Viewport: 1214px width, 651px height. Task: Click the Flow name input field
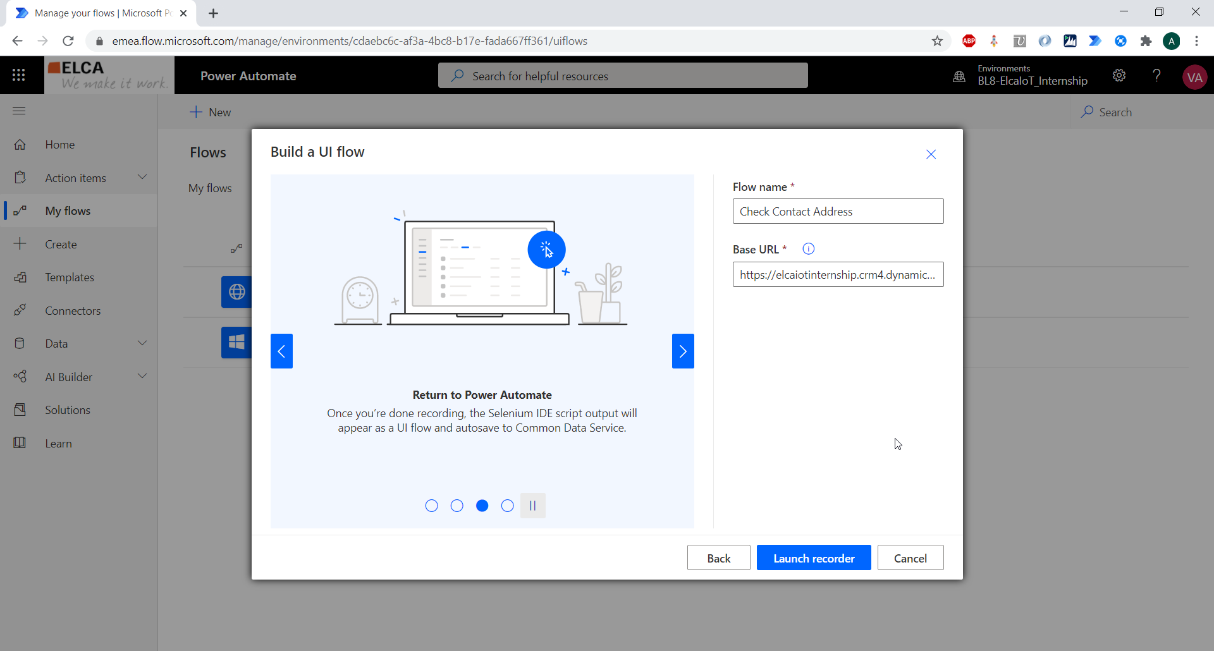838,211
